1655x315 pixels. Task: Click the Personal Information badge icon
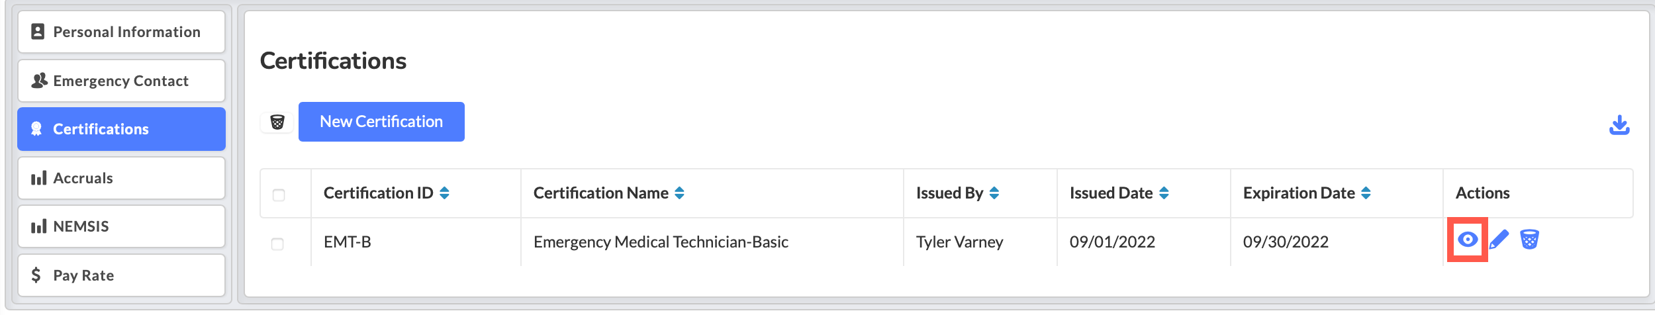click(38, 32)
